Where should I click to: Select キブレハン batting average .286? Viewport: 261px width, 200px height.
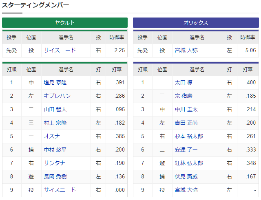pyautogui.click(x=119, y=96)
